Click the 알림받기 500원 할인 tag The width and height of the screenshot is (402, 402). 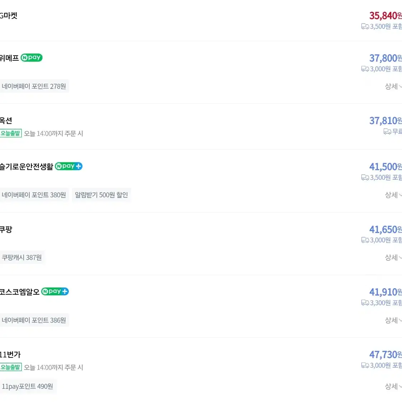101,195
